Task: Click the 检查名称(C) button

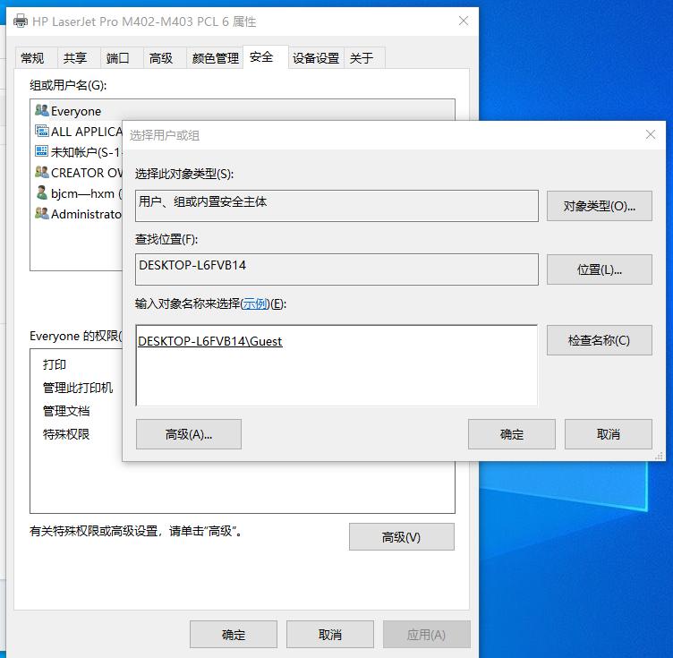Action: [x=600, y=340]
